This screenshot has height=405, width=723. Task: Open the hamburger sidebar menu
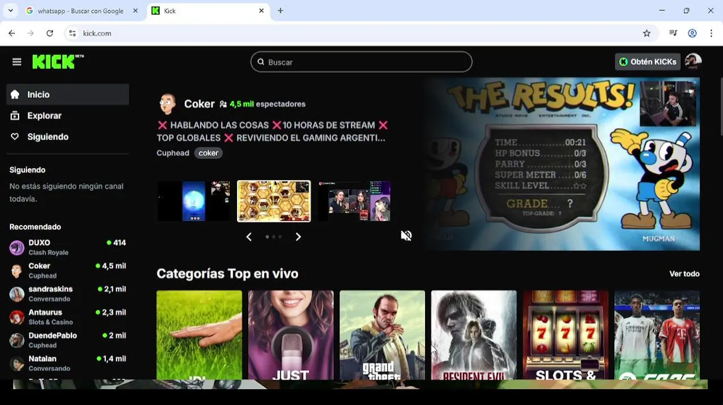point(17,62)
